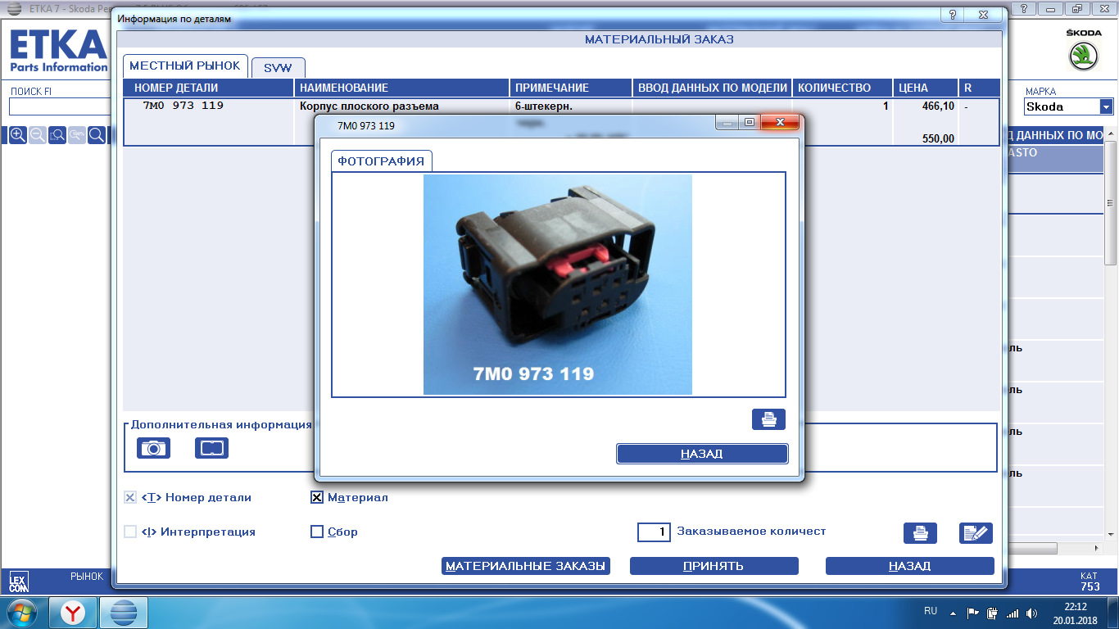This screenshot has width=1119, height=629.
Task: Click the ПРИМЕЧАНИЕ column header
Action: tap(571, 88)
